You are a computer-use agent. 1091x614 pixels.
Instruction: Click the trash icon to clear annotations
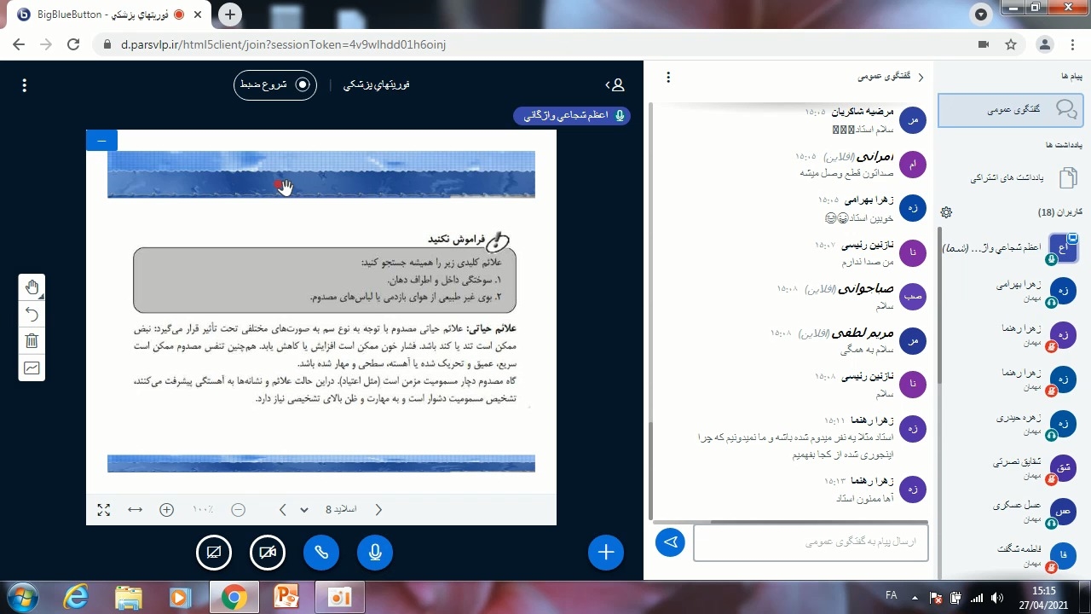pos(32,341)
